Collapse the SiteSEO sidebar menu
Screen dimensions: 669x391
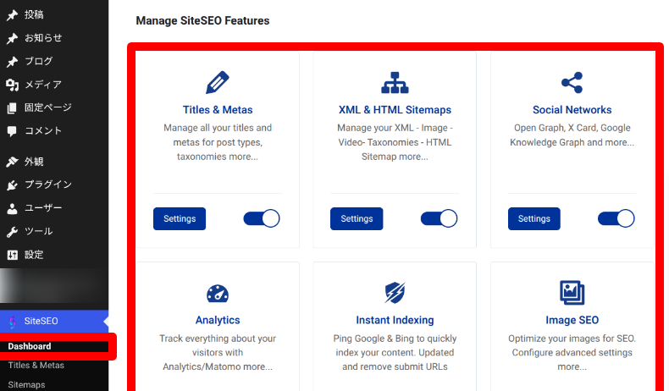(x=54, y=321)
